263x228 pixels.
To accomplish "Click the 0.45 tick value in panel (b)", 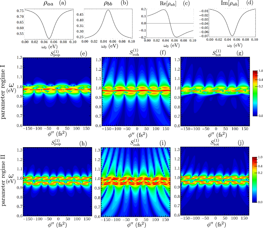I will [x=80, y=14].
